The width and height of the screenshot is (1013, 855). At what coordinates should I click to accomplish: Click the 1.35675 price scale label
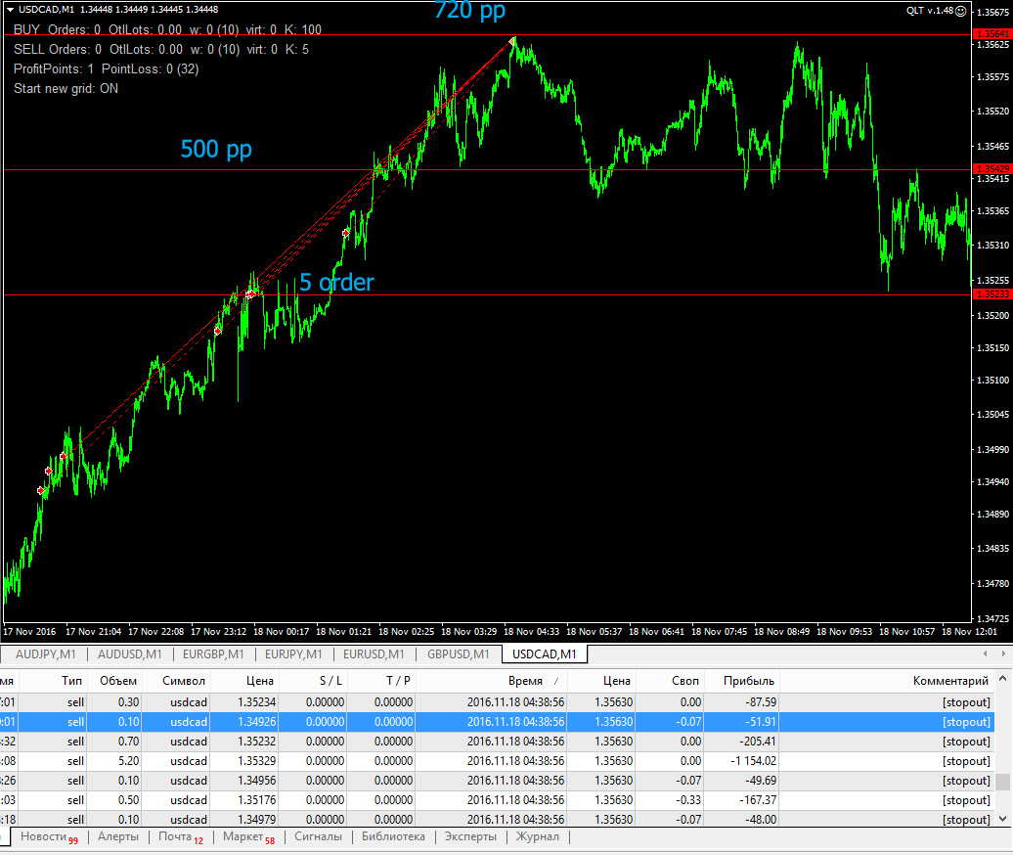[x=993, y=13]
